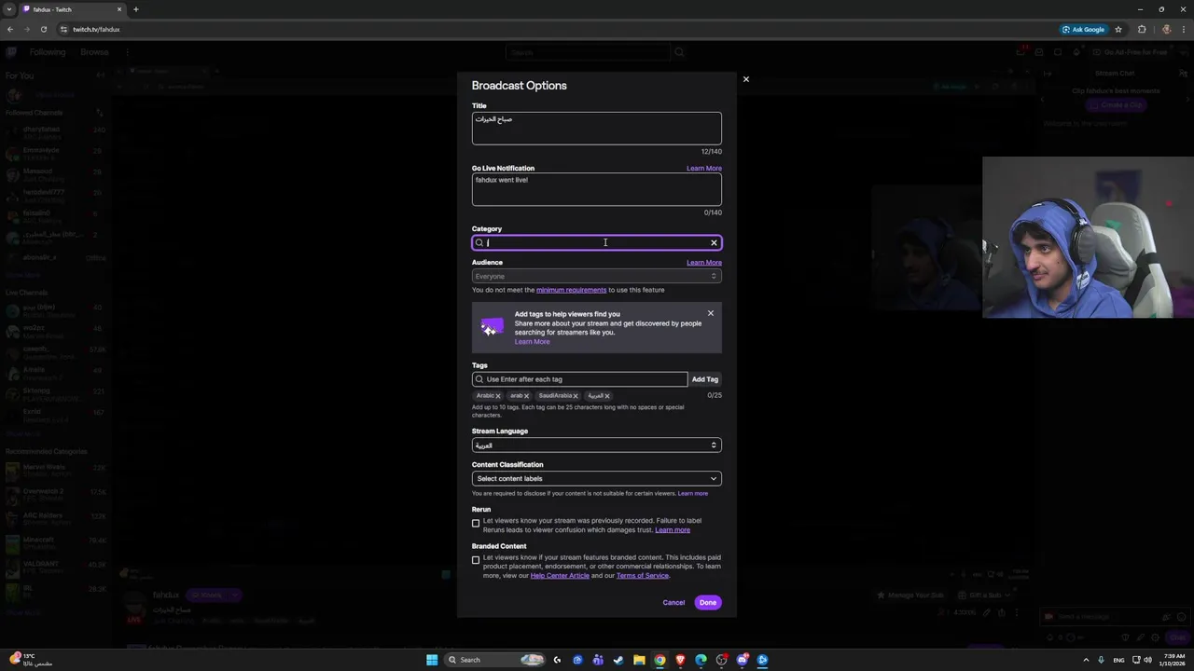1194x671 pixels.
Task: Click the search icon in the Tags field
Action: tap(479, 379)
